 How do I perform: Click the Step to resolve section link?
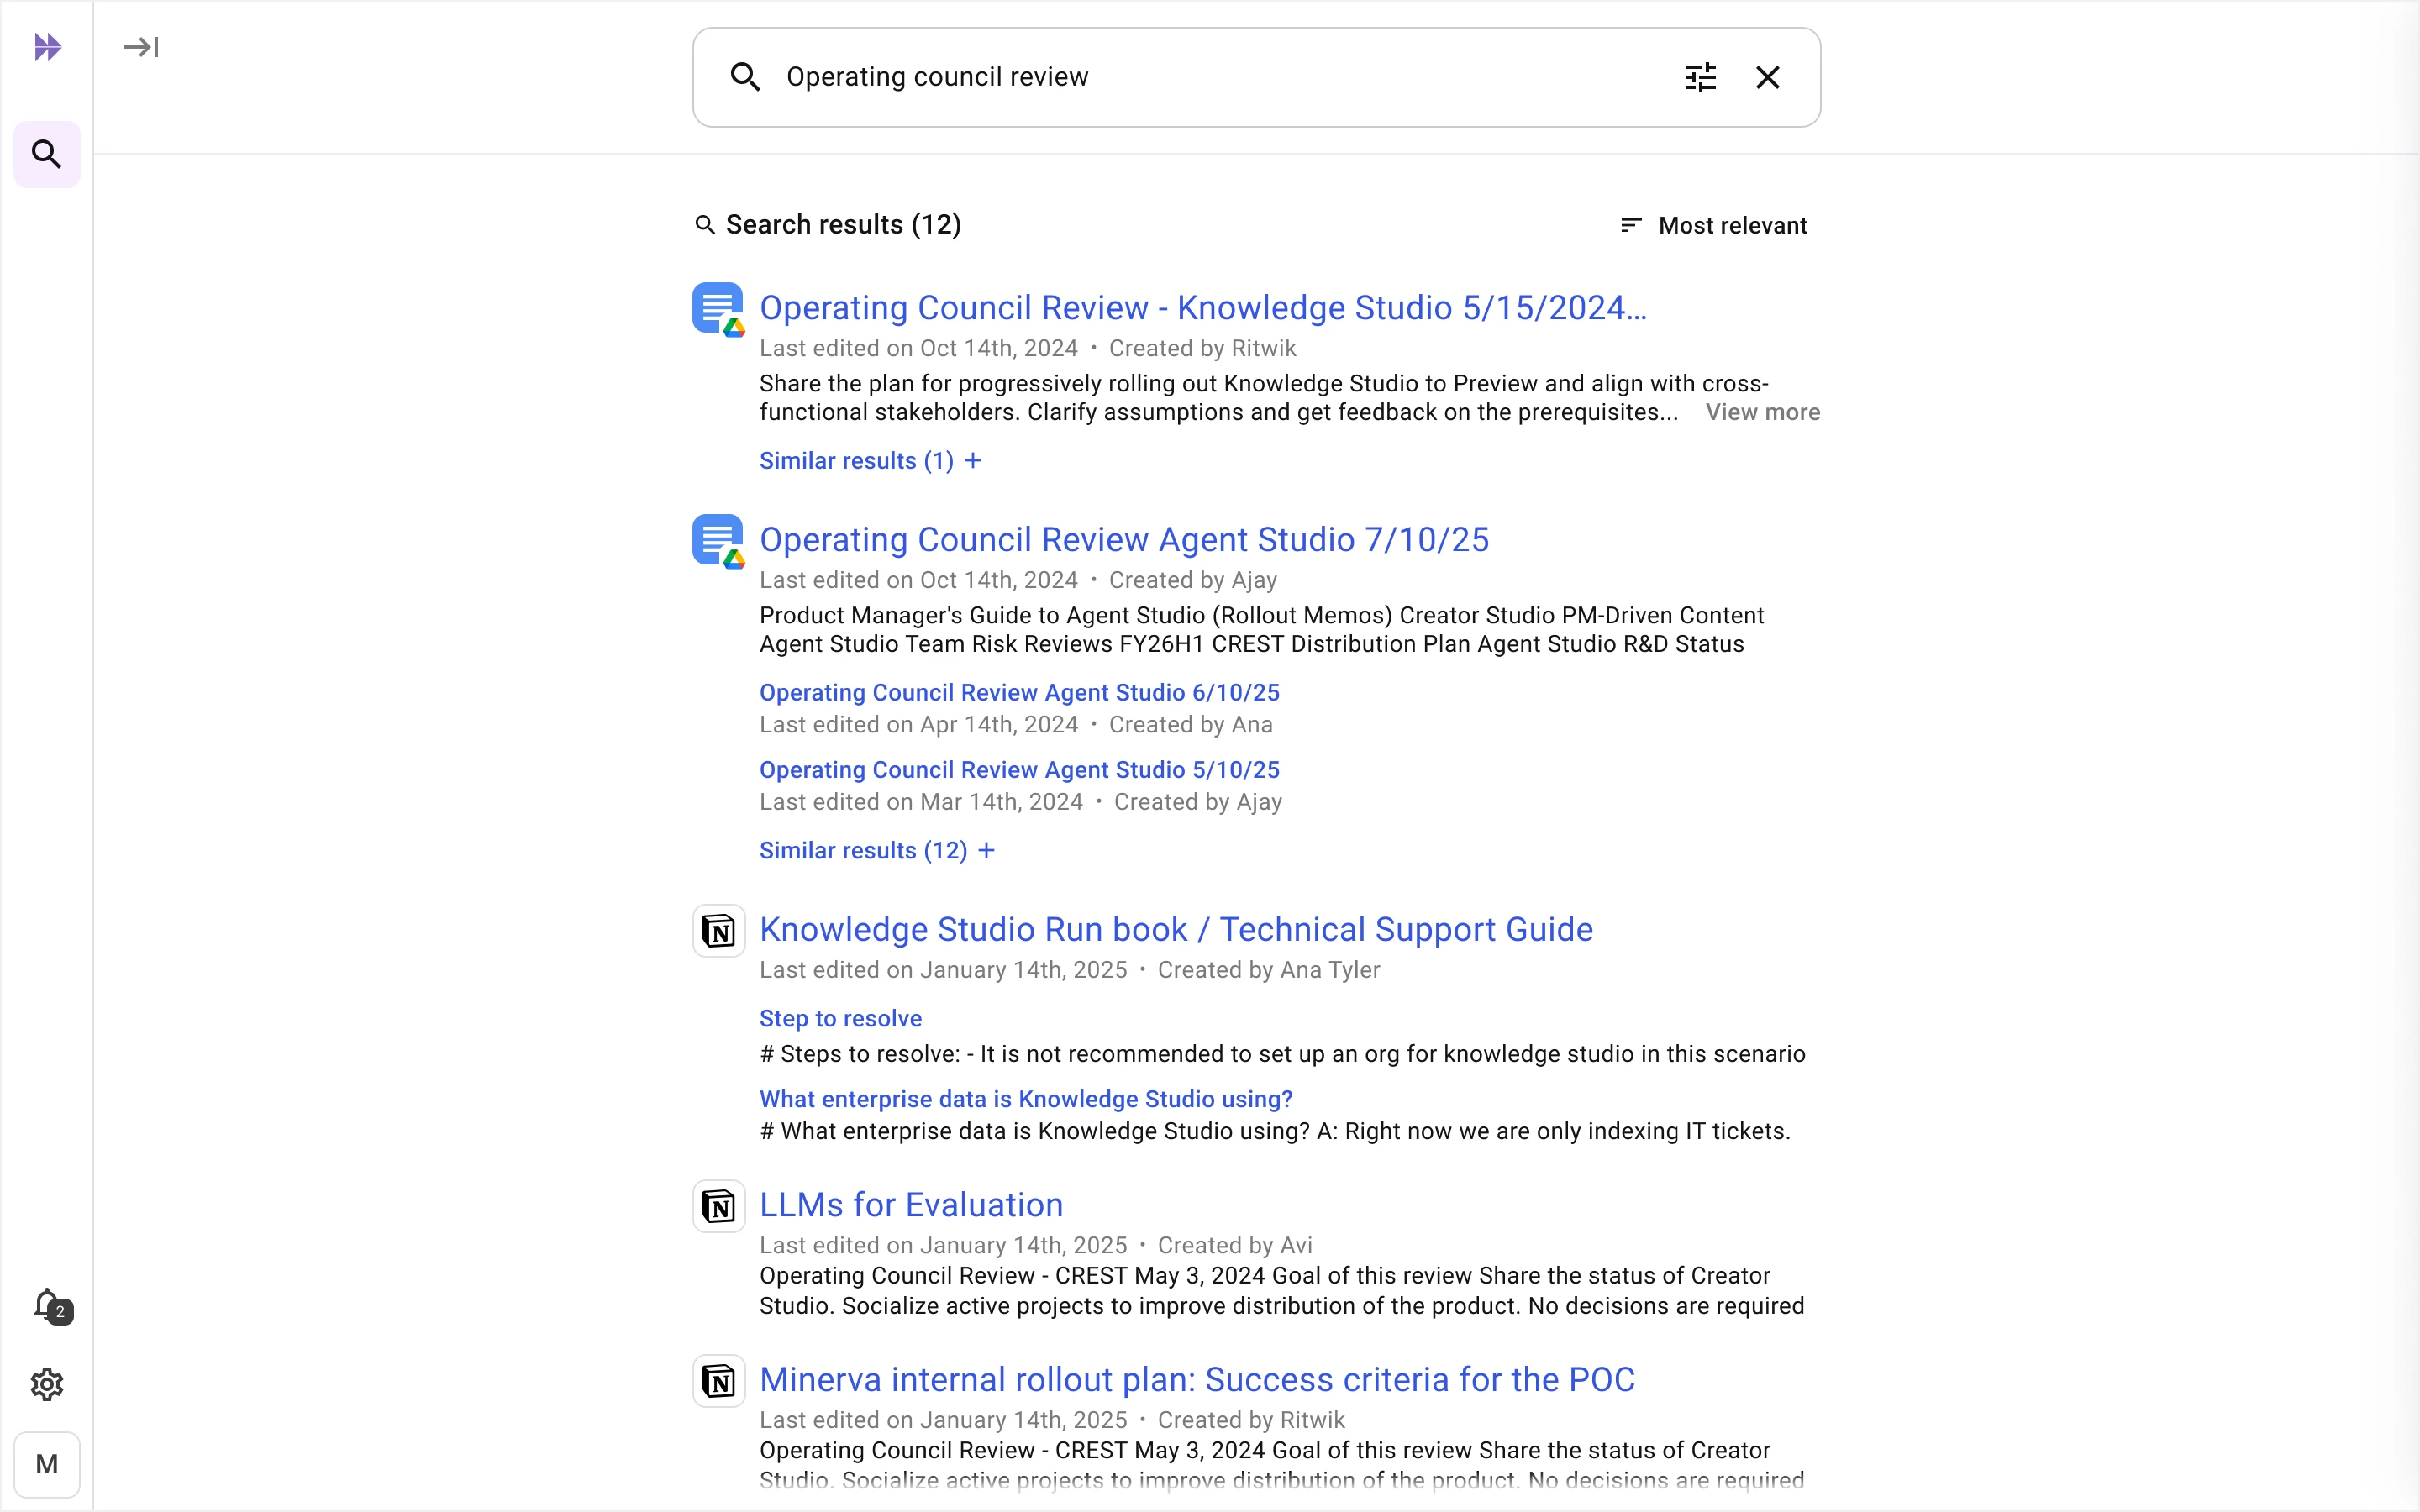pyautogui.click(x=840, y=1018)
